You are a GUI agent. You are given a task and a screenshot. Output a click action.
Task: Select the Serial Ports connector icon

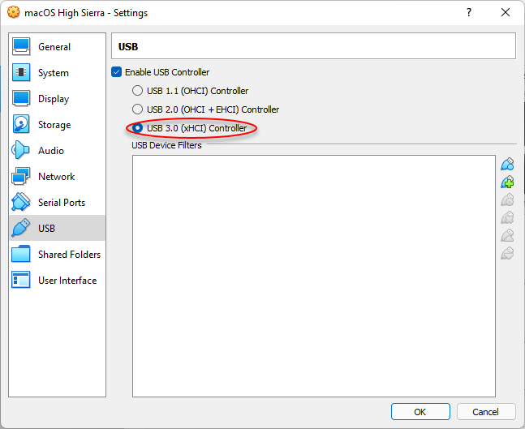[x=21, y=202]
